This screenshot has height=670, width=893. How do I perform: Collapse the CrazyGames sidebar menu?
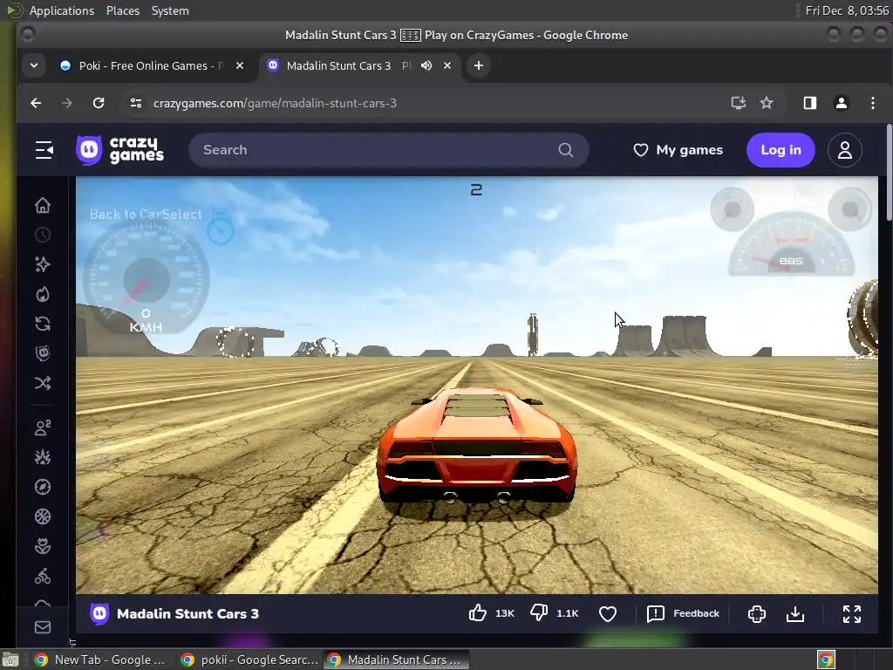pyautogui.click(x=44, y=150)
